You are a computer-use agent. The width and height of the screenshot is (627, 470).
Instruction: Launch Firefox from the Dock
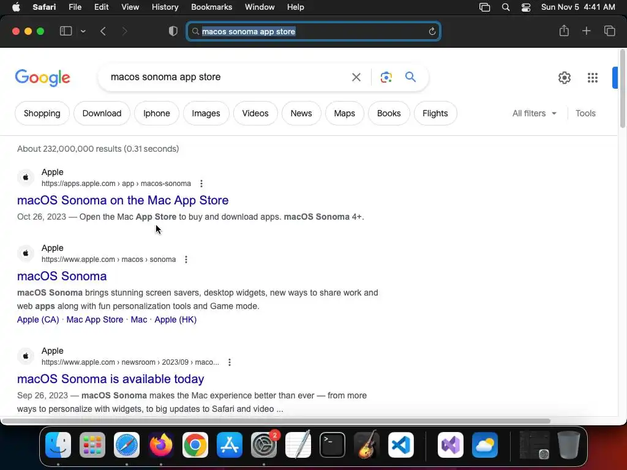click(x=161, y=444)
